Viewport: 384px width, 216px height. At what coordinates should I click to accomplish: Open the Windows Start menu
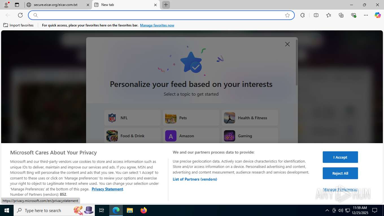click(x=6, y=210)
